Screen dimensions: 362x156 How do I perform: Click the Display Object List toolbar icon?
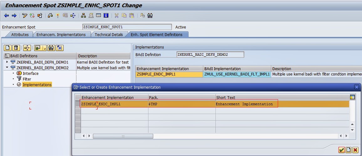73,15
